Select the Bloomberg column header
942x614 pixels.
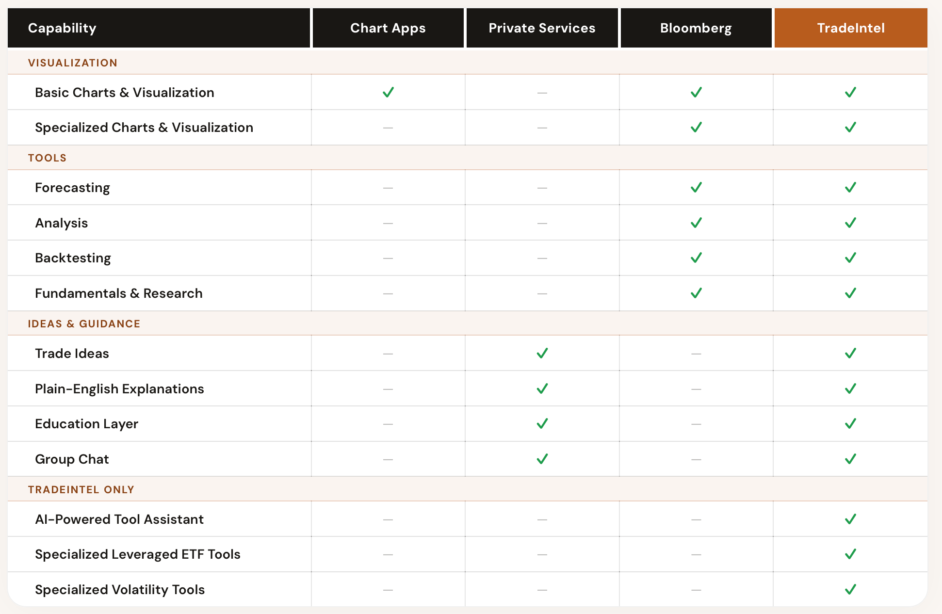[696, 28]
